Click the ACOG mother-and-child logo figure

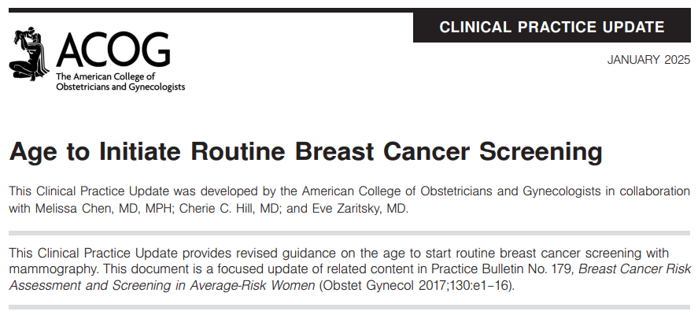29,54
